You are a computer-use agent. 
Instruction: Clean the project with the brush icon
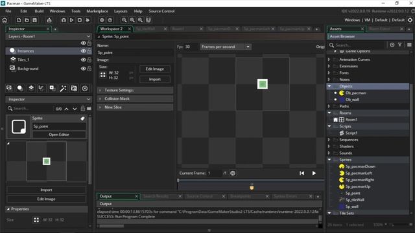[x=88, y=20]
